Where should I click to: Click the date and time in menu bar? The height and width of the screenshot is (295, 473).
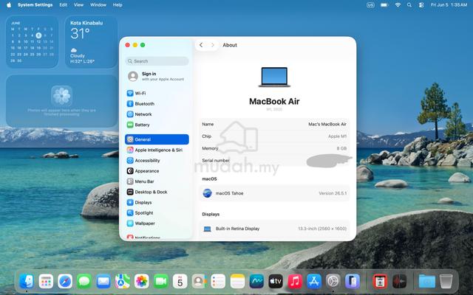click(449, 5)
